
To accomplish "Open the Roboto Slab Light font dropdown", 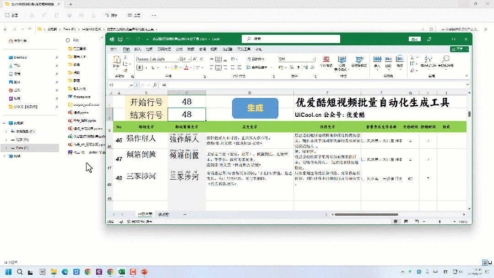I will coord(178,59).
